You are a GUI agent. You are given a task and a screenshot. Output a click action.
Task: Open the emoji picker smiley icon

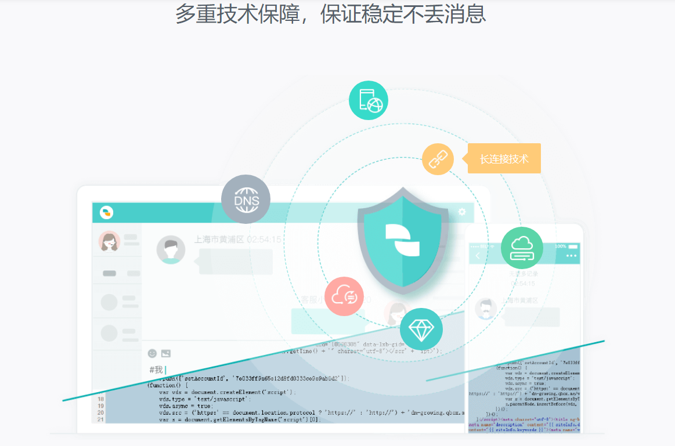coord(152,354)
